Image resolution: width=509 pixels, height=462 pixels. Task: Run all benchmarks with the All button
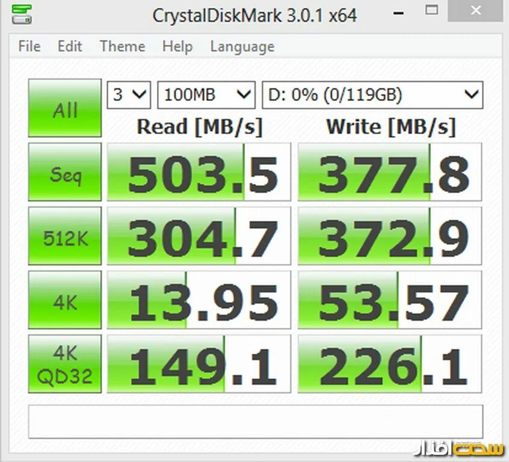[65, 108]
